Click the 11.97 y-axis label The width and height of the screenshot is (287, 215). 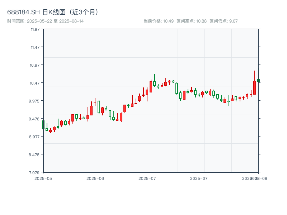pos(35,29)
